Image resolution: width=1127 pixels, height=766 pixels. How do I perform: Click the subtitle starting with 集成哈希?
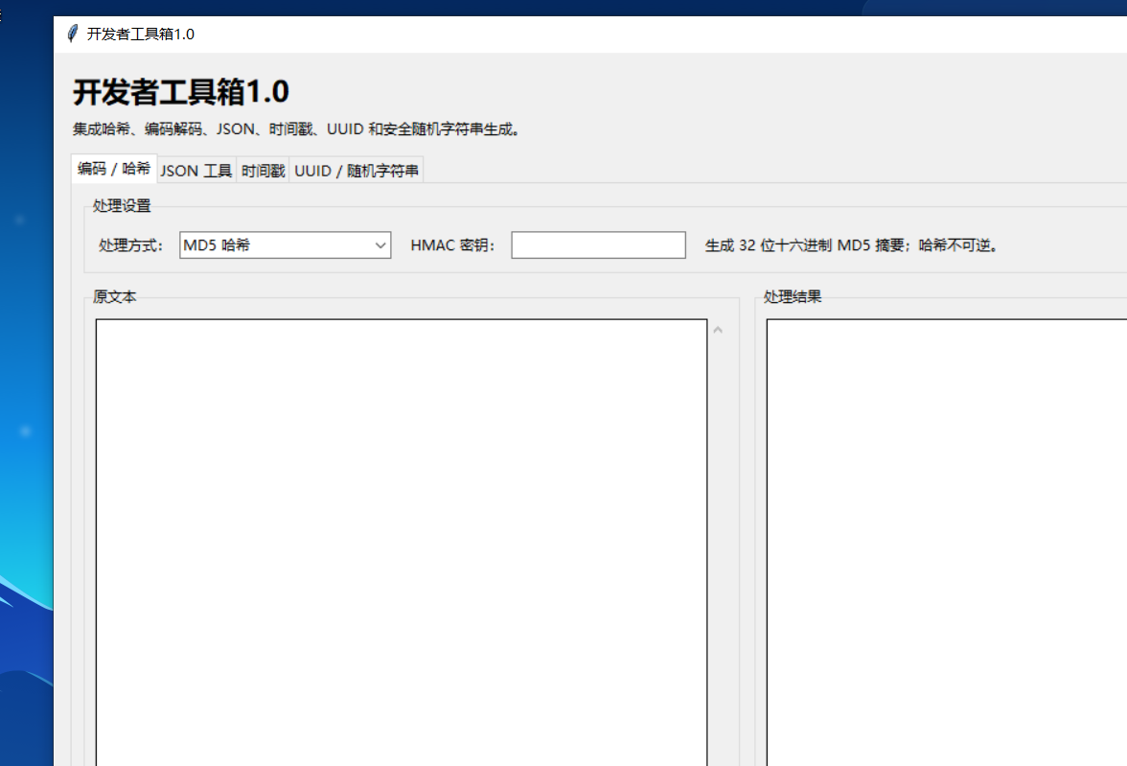click(297, 129)
